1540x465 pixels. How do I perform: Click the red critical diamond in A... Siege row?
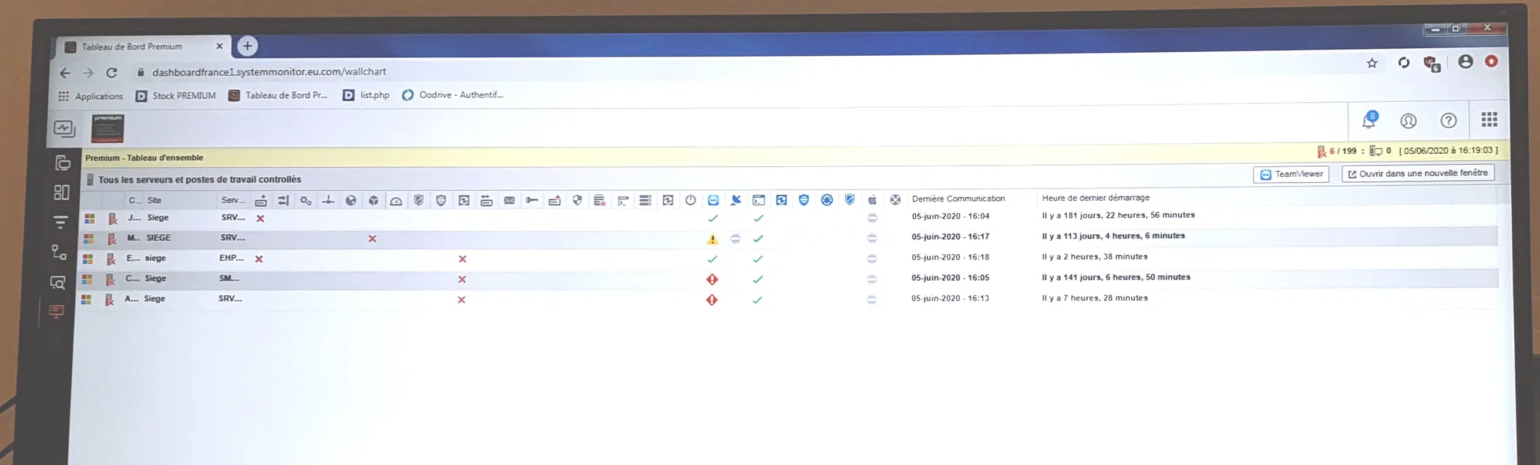[x=711, y=300]
